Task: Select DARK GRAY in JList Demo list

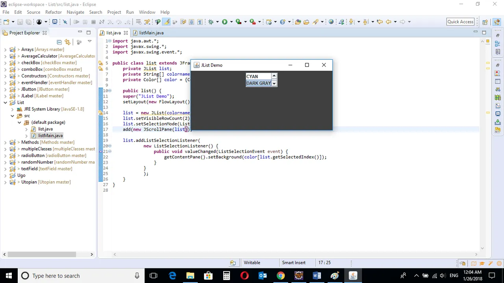Action: tap(258, 83)
